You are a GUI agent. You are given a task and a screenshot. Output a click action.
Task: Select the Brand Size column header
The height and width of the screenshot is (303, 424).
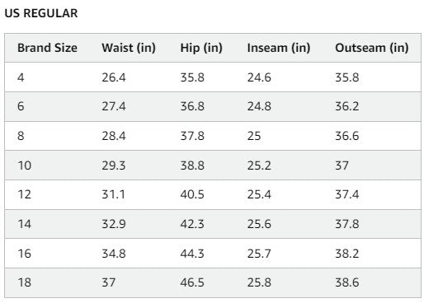coord(47,48)
